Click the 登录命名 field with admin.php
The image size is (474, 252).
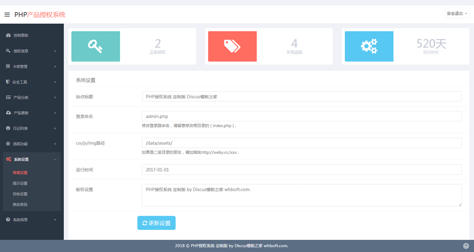click(x=302, y=116)
